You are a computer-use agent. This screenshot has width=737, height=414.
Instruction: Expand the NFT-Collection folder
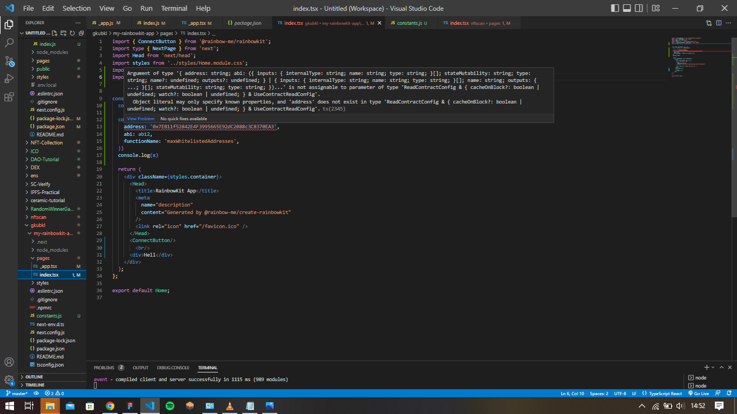52,143
